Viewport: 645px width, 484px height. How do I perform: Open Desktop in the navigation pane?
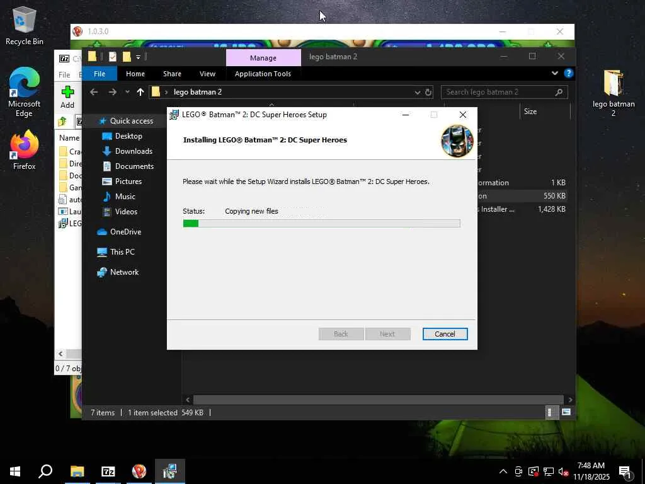[128, 136]
